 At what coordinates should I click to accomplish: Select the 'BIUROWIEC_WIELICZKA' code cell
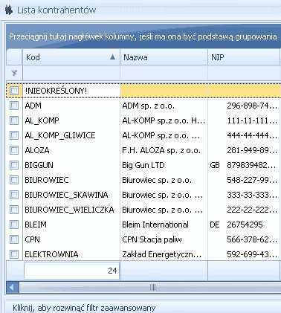click(x=71, y=210)
